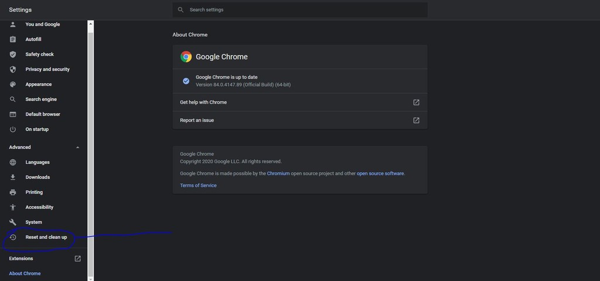The width and height of the screenshot is (600, 281).
Task: Click the Get help with Chrome row
Action: pos(300,102)
